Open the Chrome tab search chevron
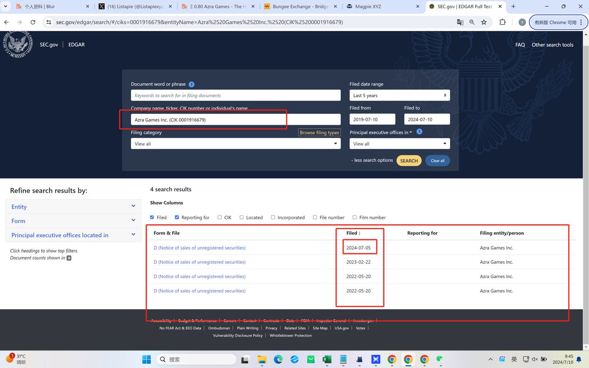Image resolution: width=589 pixels, height=368 pixels. pyautogui.click(x=7, y=6)
